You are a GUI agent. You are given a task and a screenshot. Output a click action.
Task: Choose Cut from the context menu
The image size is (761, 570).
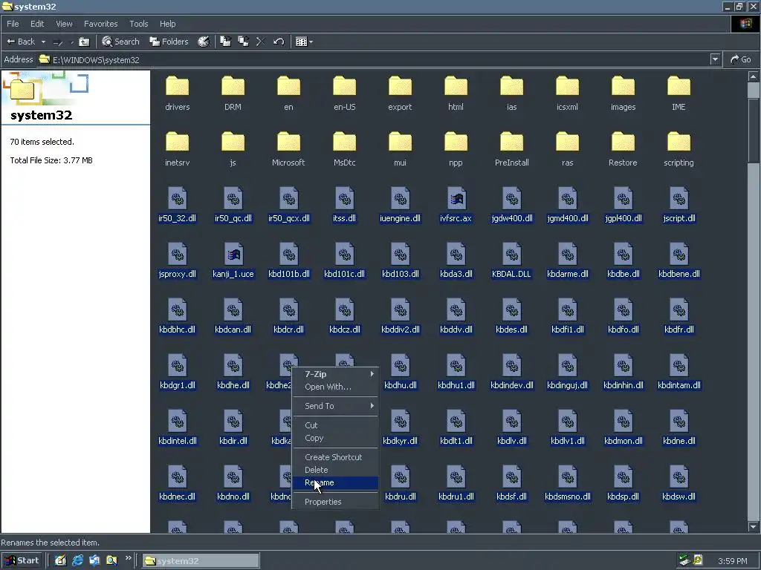tap(335, 425)
